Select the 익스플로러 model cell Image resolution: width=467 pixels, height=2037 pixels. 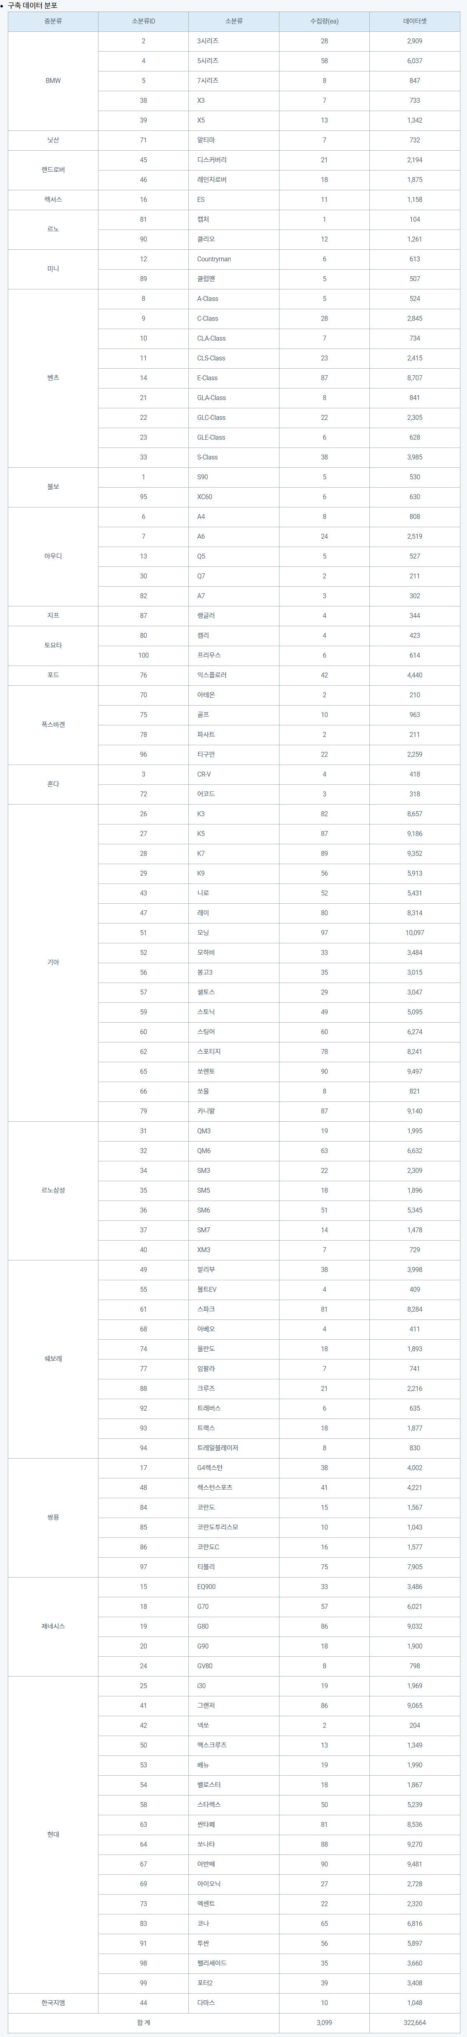point(211,675)
